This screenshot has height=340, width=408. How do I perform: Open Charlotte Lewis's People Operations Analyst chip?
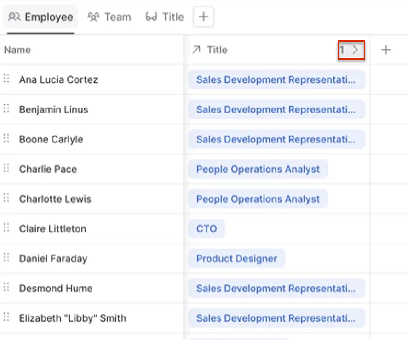[x=258, y=199]
